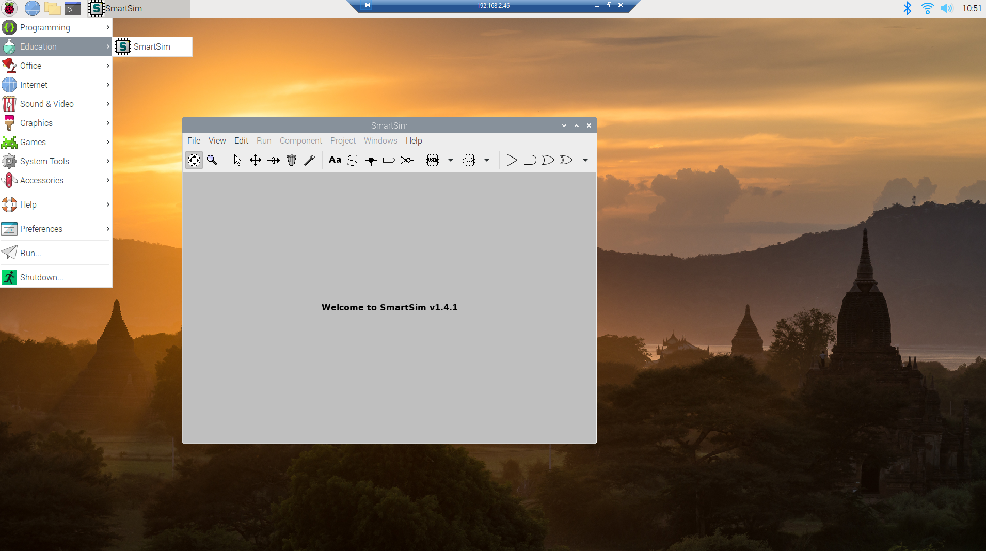Select the wrench adjust tool
The image size is (986, 551).
(310, 160)
